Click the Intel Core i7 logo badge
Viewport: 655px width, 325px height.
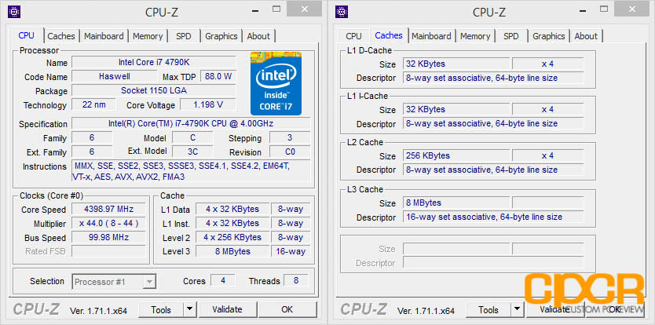coord(276,83)
